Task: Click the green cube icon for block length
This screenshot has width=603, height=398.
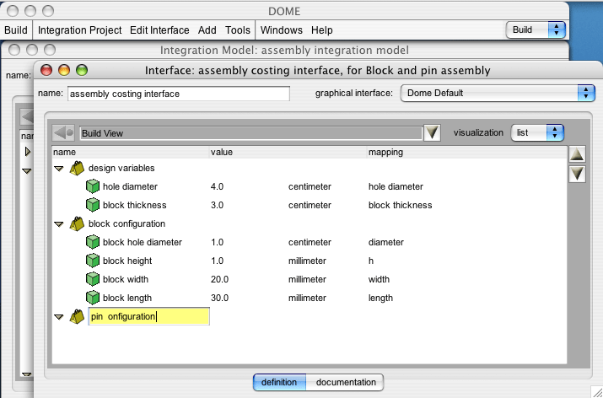Action: [92, 298]
